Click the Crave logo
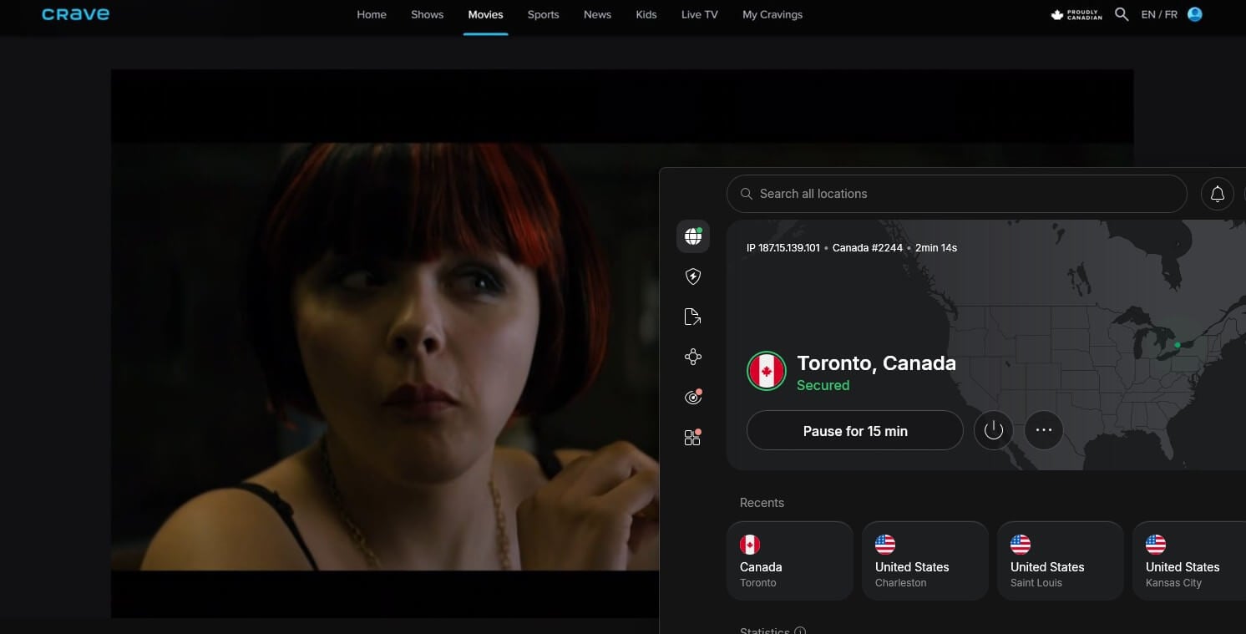Viewport: 1246px width, 634px height. 75,14
